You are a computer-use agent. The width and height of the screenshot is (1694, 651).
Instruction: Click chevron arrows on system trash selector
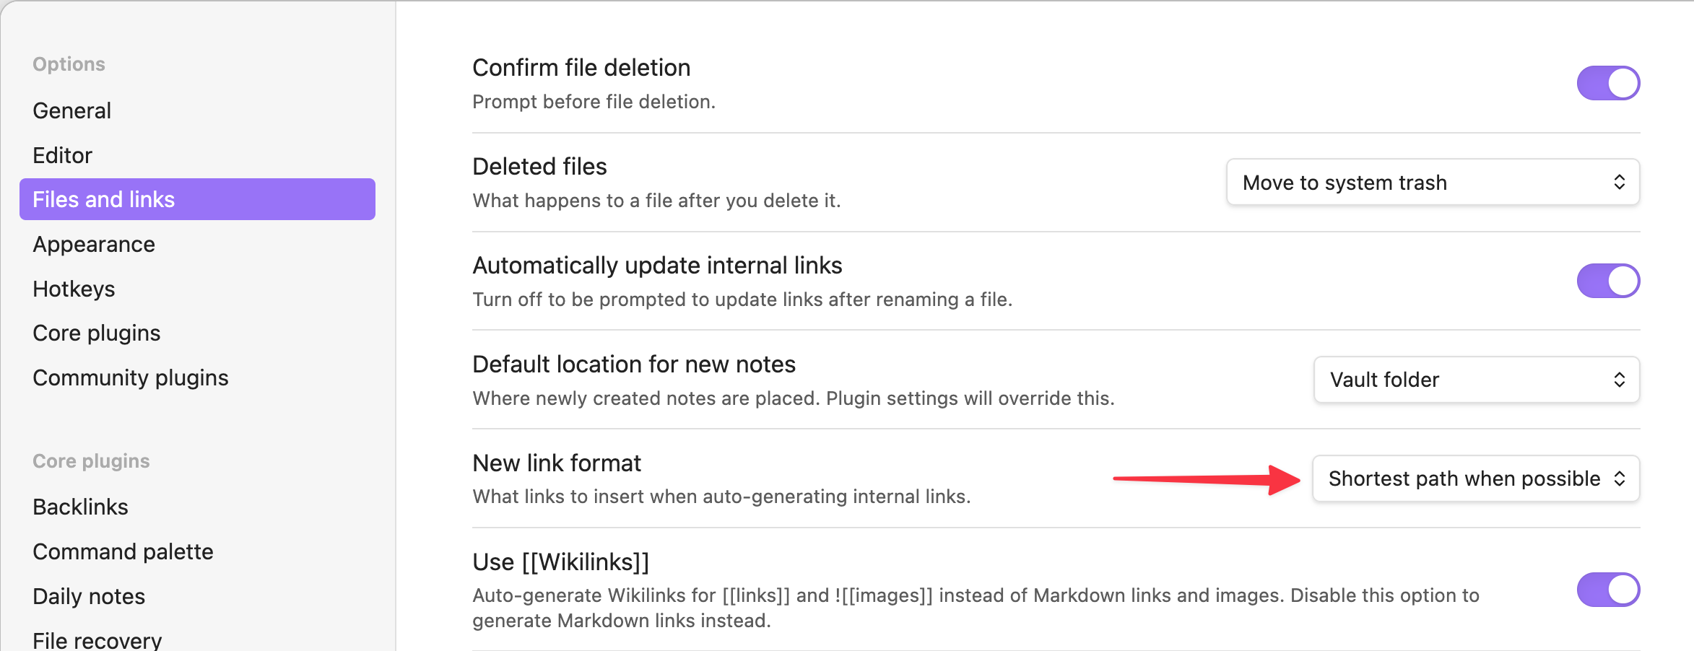(x=1620, y=183)
